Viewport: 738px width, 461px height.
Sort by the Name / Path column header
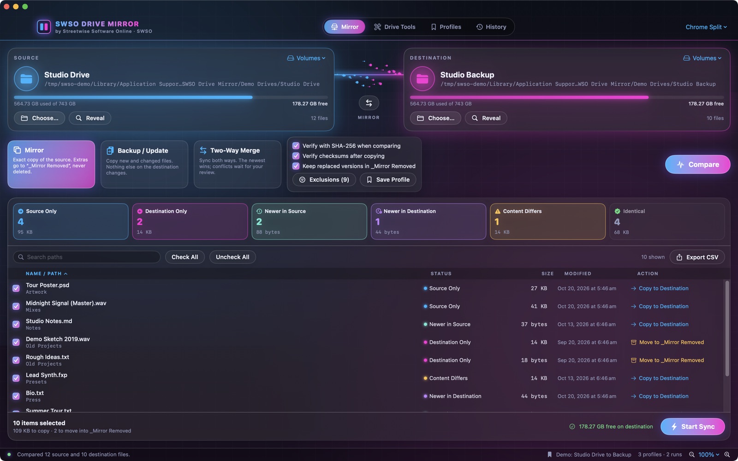click(47, 274)
